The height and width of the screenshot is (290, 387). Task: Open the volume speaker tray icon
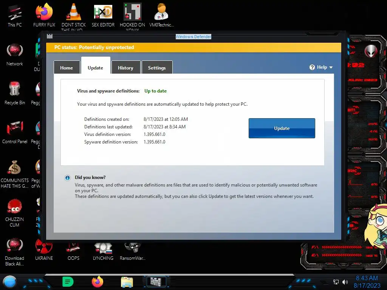coord(345,282)
